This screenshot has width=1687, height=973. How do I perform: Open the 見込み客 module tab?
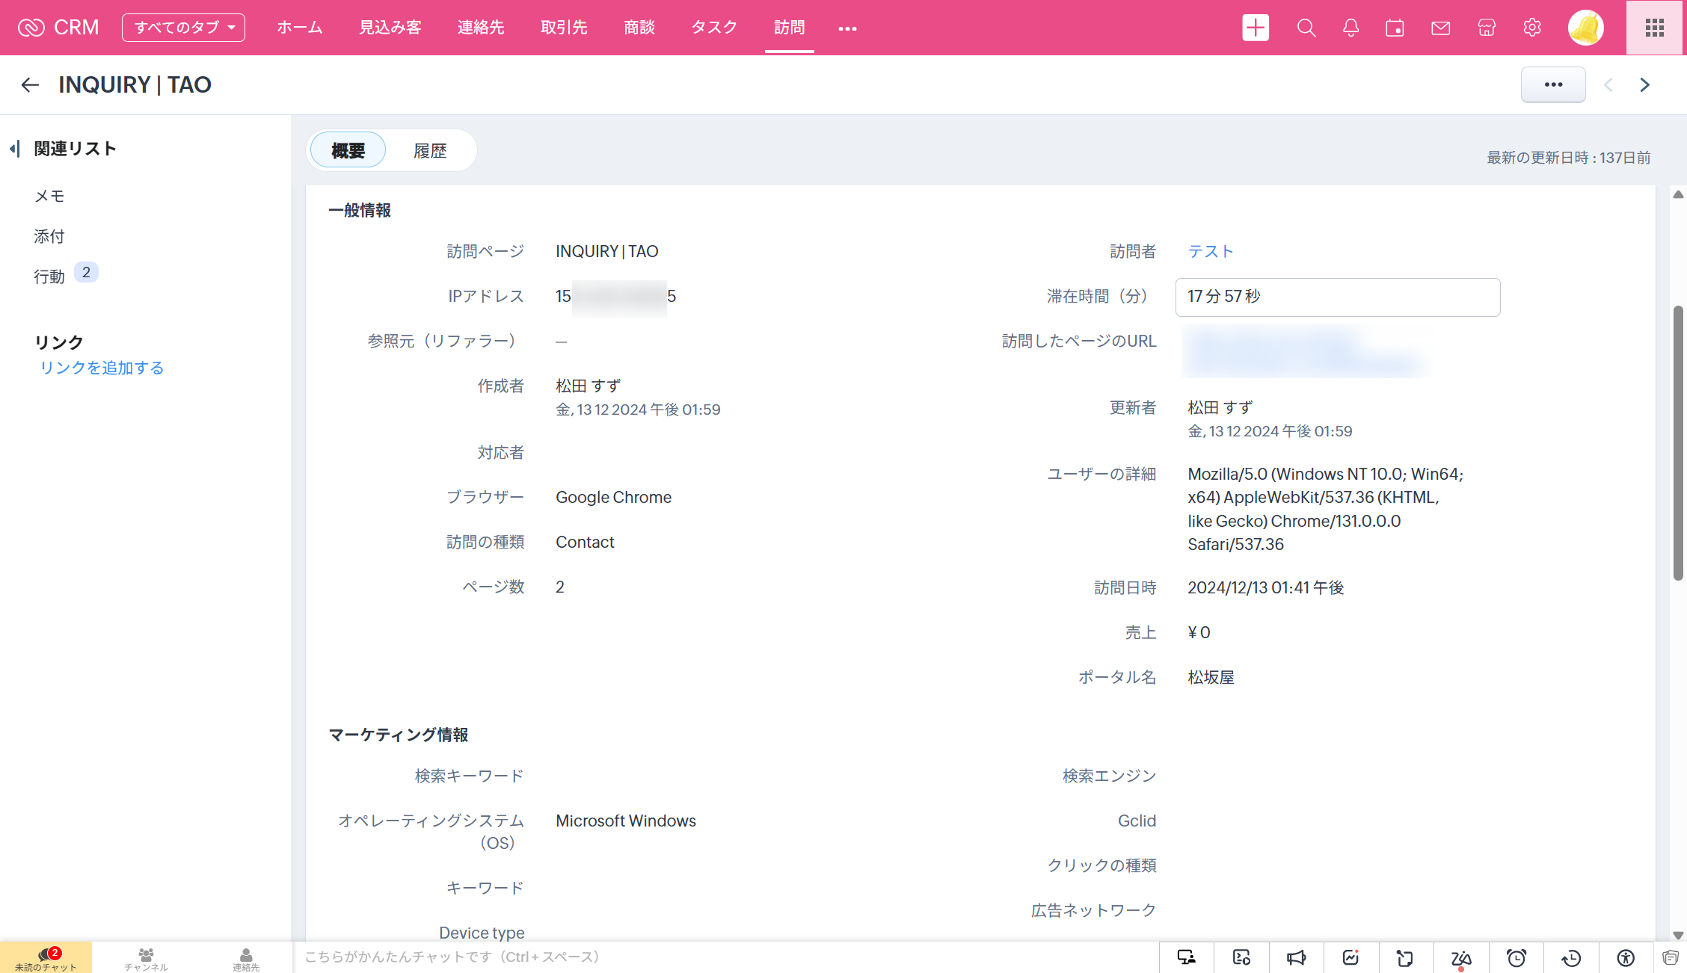click(x=390, y=28)
